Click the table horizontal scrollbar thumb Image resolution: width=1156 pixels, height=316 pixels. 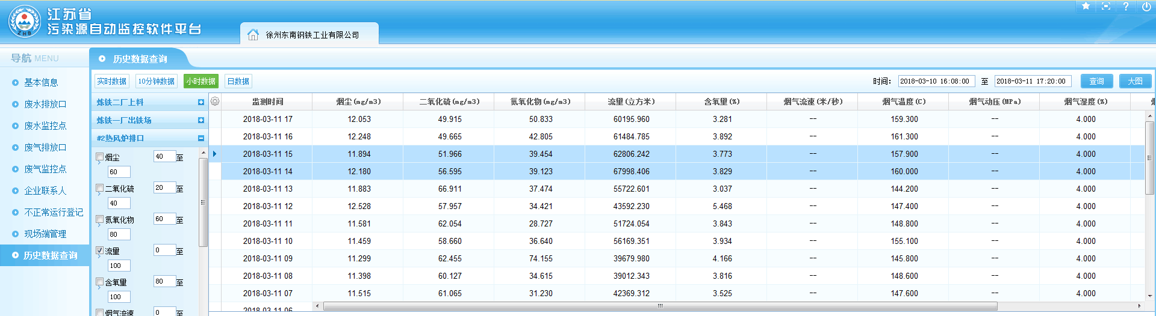click(x=660, y=306)
